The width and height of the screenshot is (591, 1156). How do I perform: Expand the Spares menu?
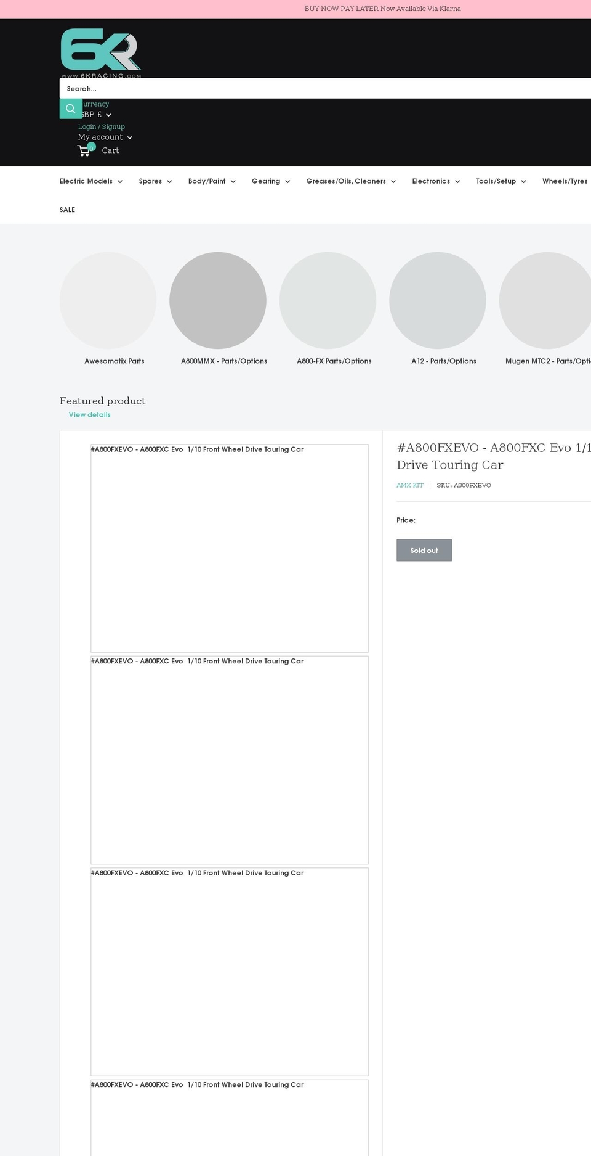click(x=155, y=181)
